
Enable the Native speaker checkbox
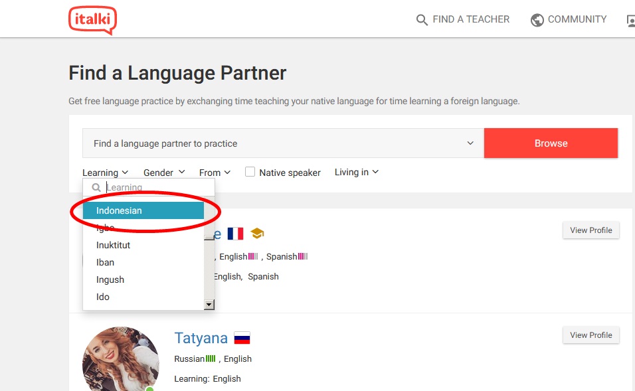[250, 171]
